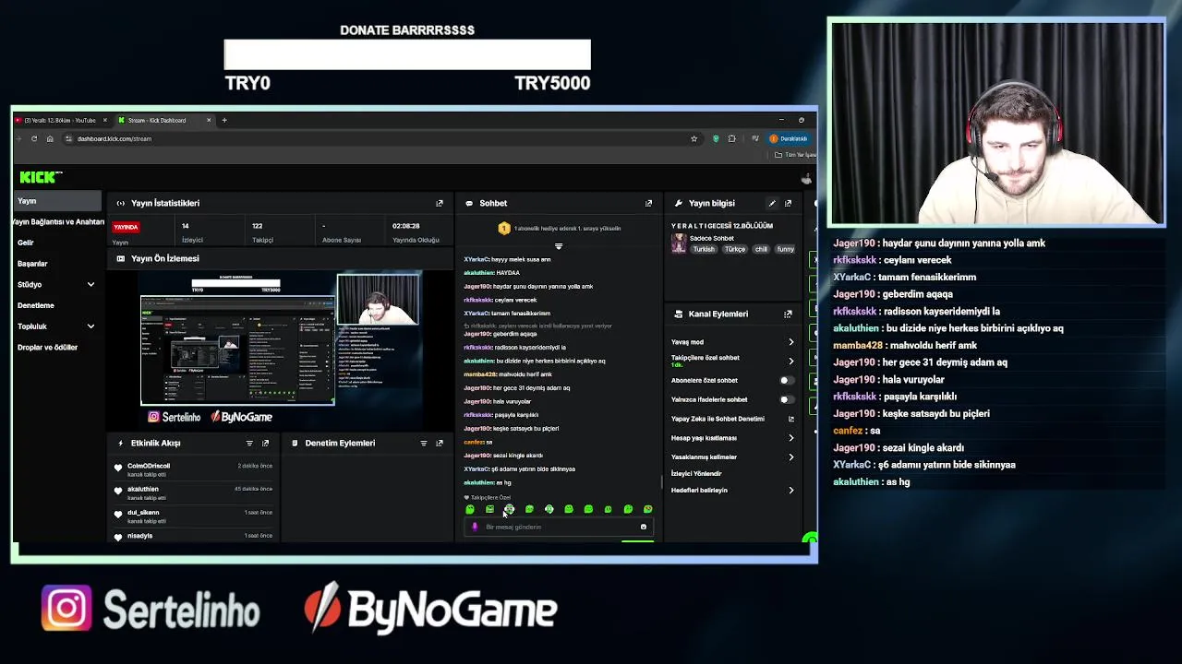Image resolution: width=1182 pixels, height=664 pixels.
Task: Reload the browser page
Action: (34, 138)
